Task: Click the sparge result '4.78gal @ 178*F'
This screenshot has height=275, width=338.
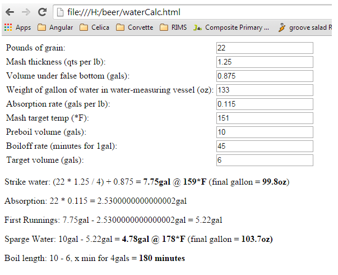Action: pos(154,239)
